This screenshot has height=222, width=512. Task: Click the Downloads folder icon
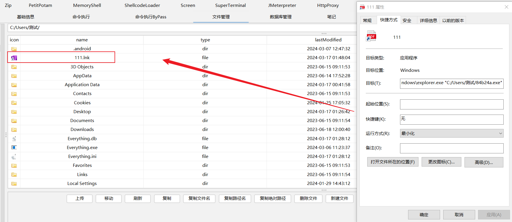(x=14, y=130)
